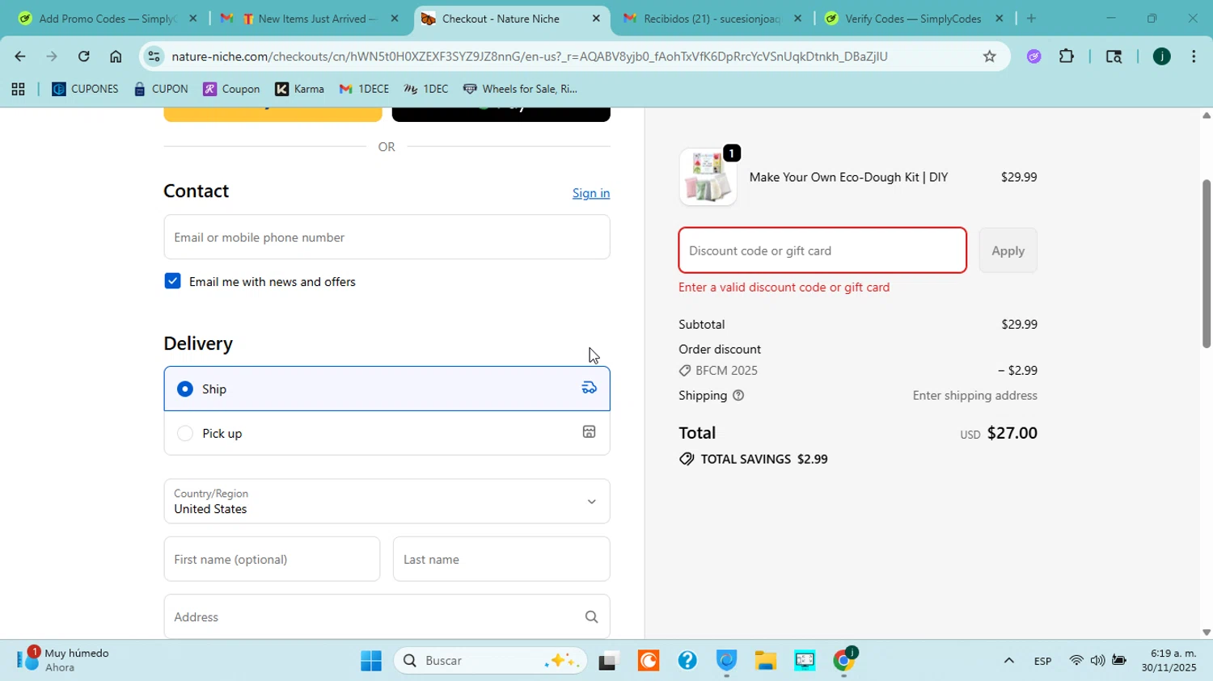Open the Coupon bookmark
The width and height of the screenshot is (1213, 681).
[231, 89]
